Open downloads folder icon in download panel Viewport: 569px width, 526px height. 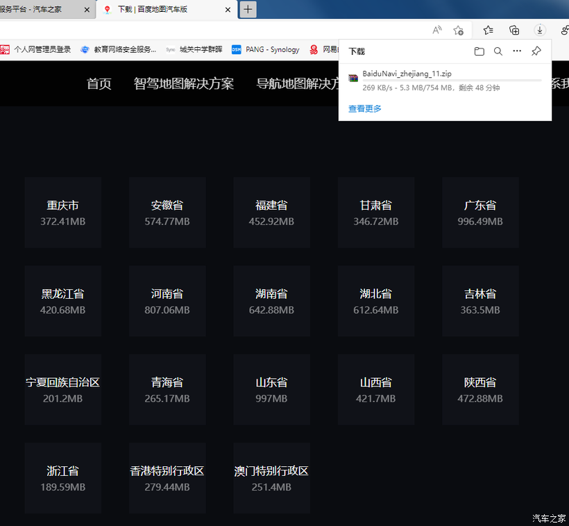click(479, 51)
